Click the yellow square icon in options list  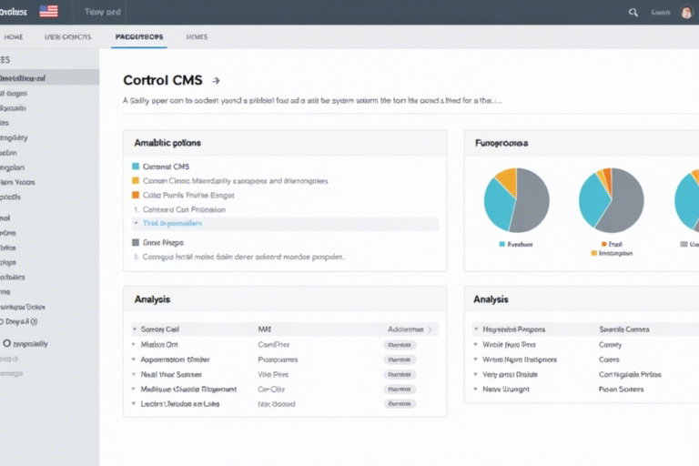(x=136, y=181)
